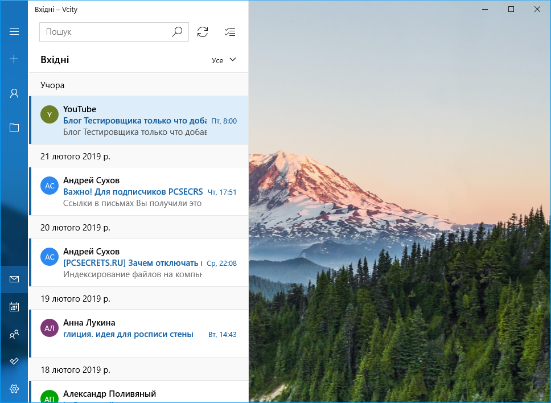Enter selection mode via checklist icon
The height and width of the screenshot is (403, 551).
pyautogui.click(x=230, y=32)
